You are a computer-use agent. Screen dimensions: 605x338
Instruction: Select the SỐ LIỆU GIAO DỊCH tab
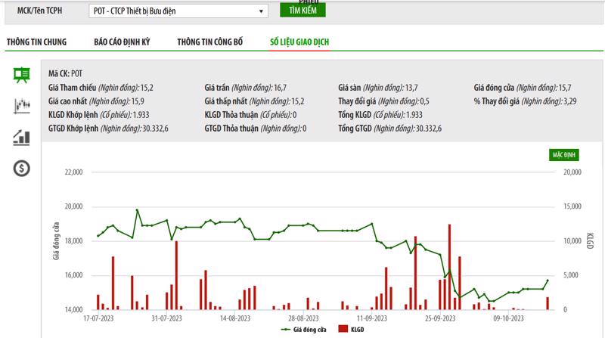[x=299, y=42]
